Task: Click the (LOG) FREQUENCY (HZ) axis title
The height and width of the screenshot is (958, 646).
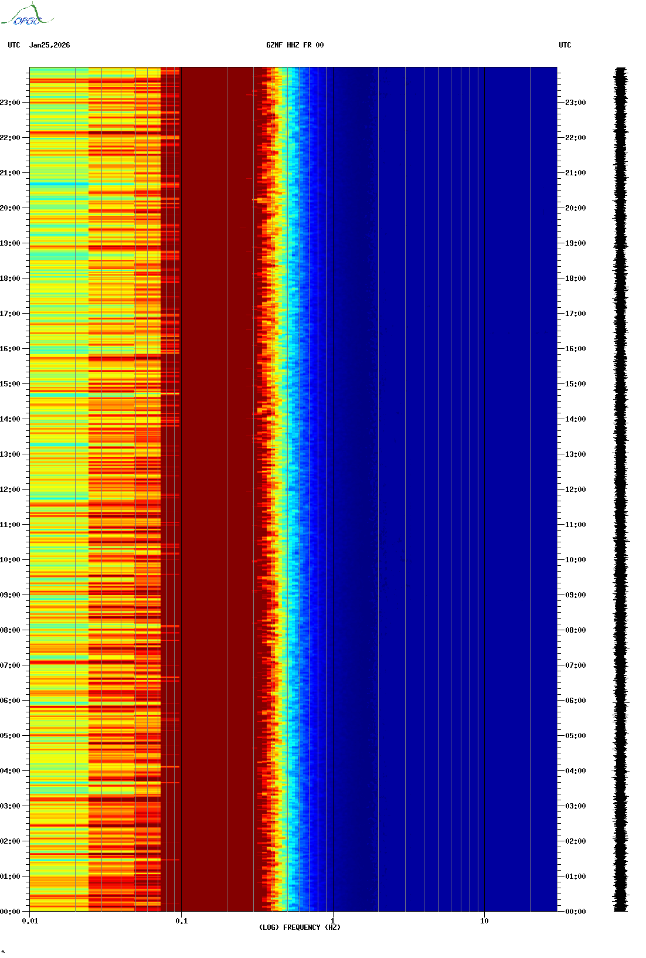Action: (x=300, y=928)
